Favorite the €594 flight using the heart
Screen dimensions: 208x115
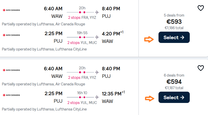coord(201,68)
